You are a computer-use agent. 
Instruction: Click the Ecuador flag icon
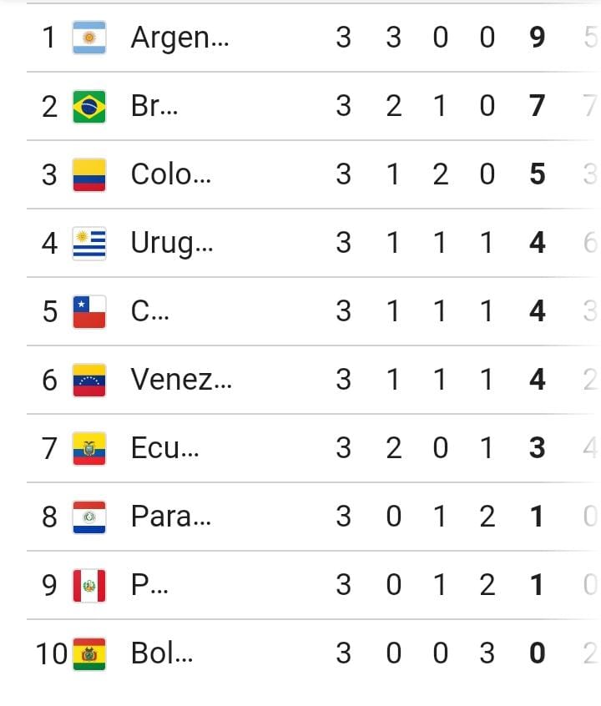tap(89, 448)
